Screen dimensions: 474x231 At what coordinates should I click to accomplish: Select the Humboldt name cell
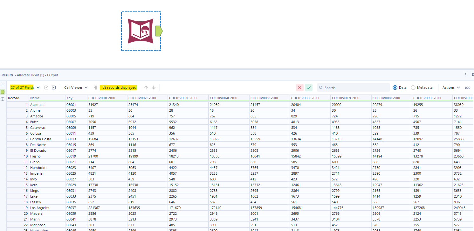click(47, 168)
